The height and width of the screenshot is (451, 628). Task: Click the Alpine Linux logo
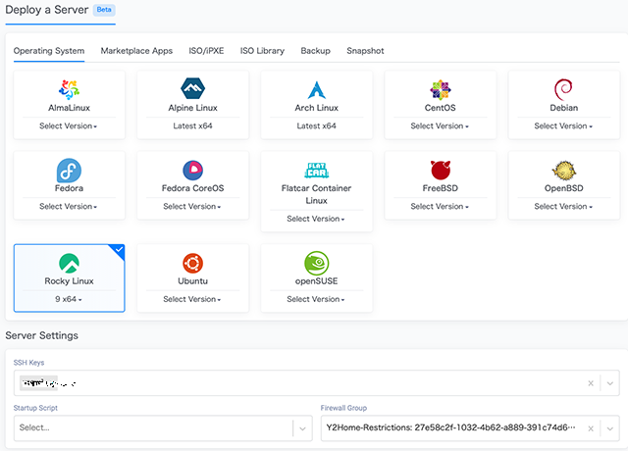coord(192,88)
